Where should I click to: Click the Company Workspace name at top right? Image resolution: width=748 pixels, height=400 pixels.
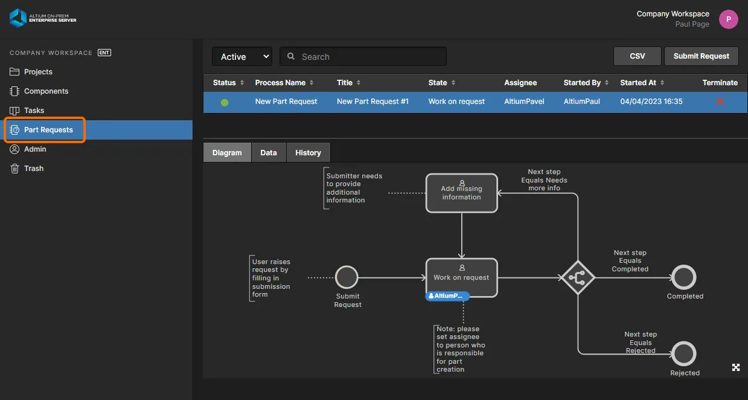click(x=673, y=14)
